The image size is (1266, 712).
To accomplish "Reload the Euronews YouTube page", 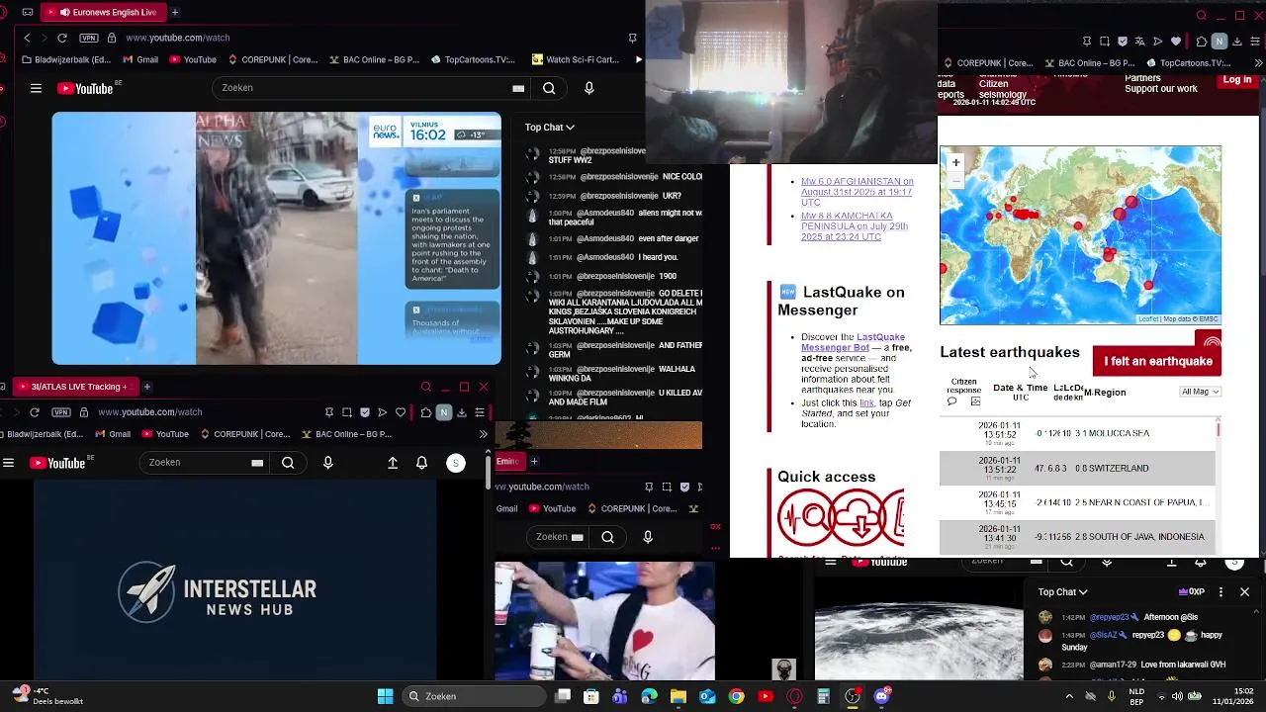I will [62, 38].
